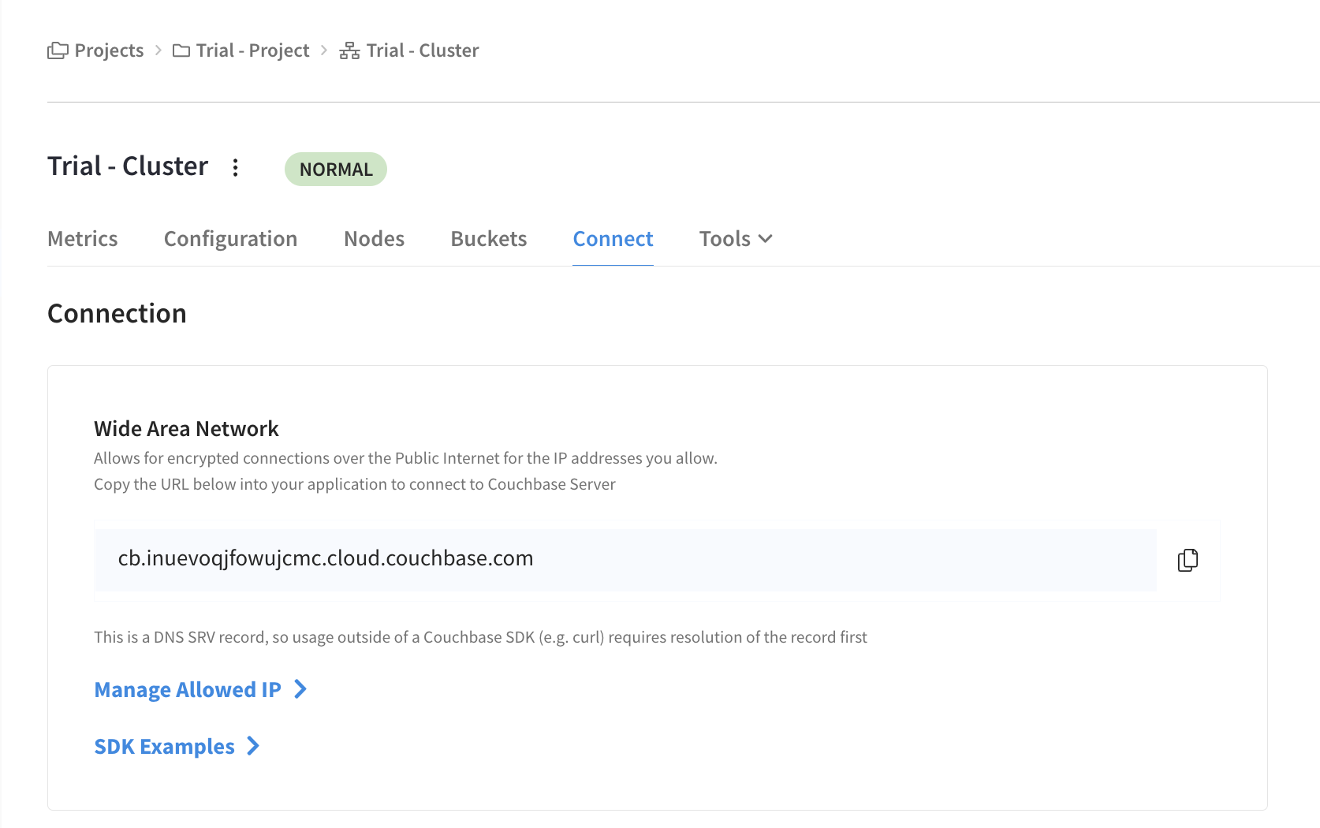Click the NORMAL status badge
The height and width of the screenshot is (828, 1320).
pyautogui.click(x=335, y=168)
